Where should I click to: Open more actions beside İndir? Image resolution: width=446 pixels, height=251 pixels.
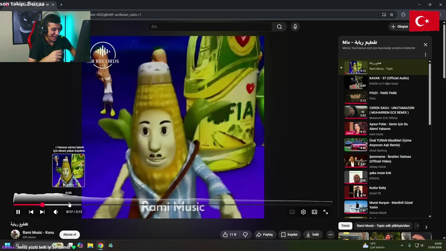[330, 235]
